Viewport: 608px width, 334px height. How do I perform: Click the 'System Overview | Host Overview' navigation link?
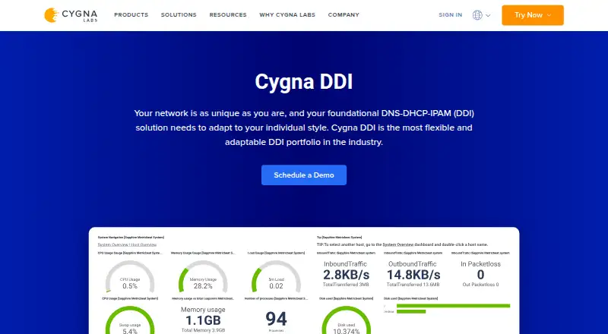click(127, 245)
